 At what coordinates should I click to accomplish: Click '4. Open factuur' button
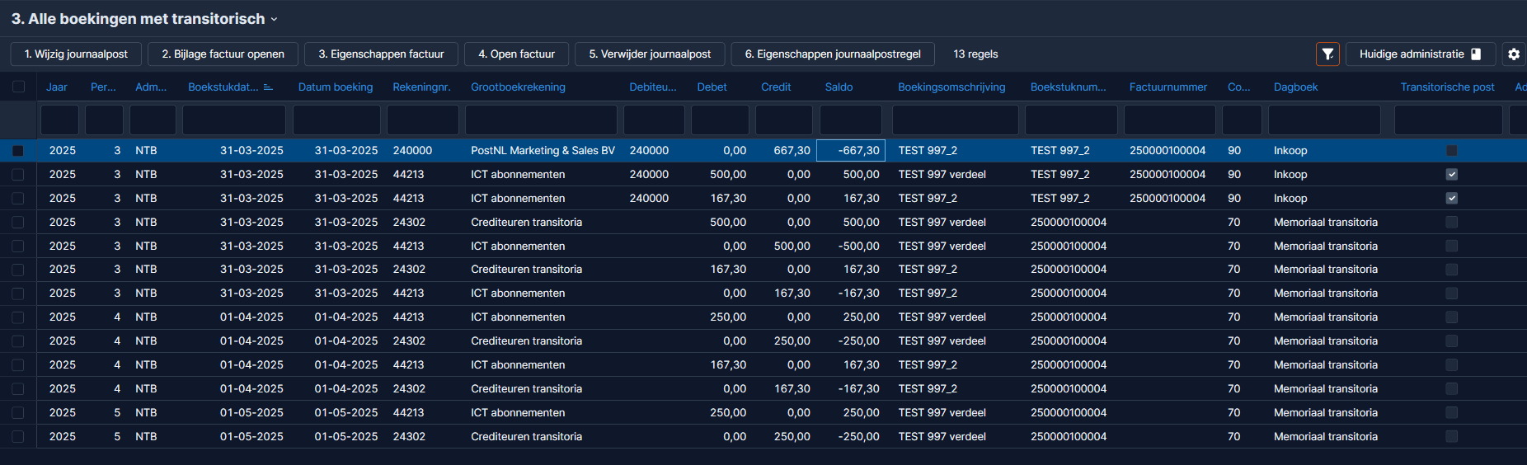point(516,54)
